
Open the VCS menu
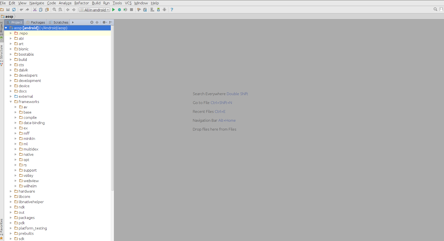[x=128, y=3]
